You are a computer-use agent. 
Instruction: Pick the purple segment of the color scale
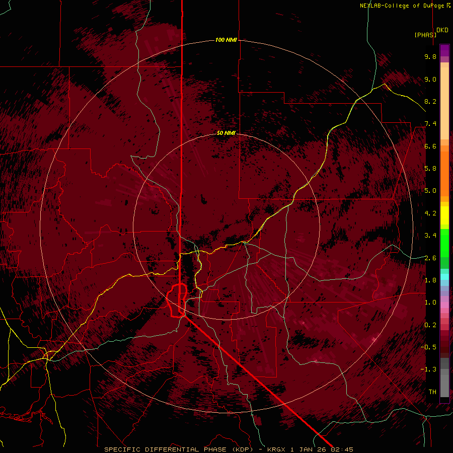(x=444, y=50)
